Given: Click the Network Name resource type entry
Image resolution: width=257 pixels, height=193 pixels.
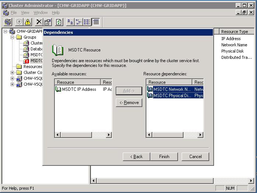Looking at the screenshot, I should click(x=234, y=45).
